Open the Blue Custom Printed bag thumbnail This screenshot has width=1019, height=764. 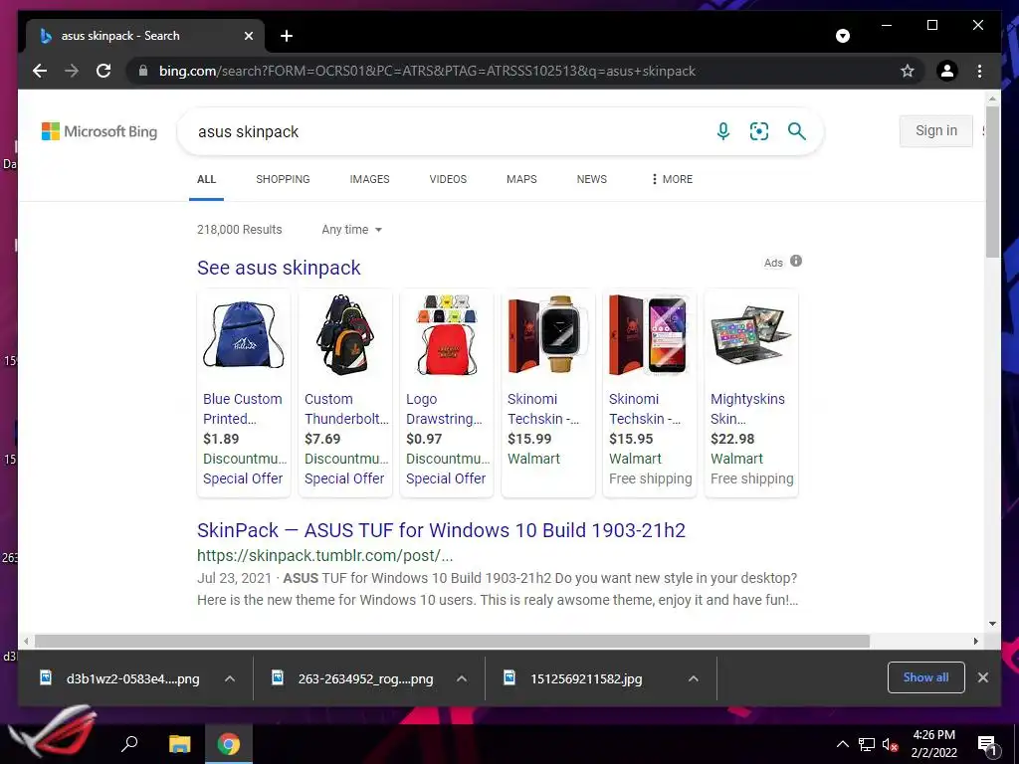(x=244, y=336)
